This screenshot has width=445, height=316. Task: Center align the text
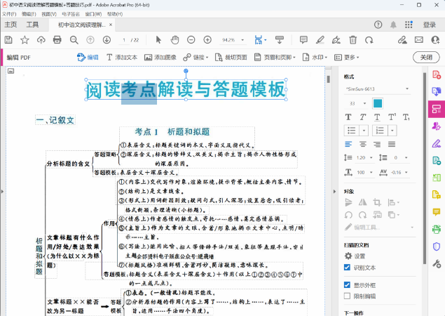click(363, 144)
